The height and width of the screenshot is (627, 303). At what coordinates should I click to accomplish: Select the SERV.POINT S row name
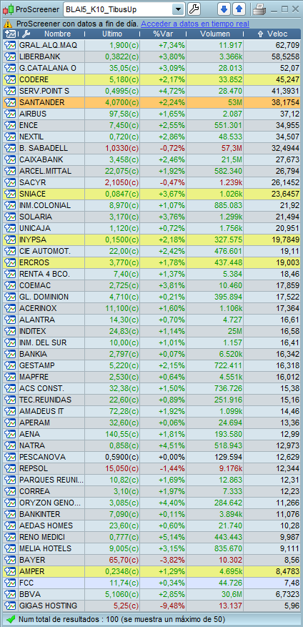pos(44,92)
